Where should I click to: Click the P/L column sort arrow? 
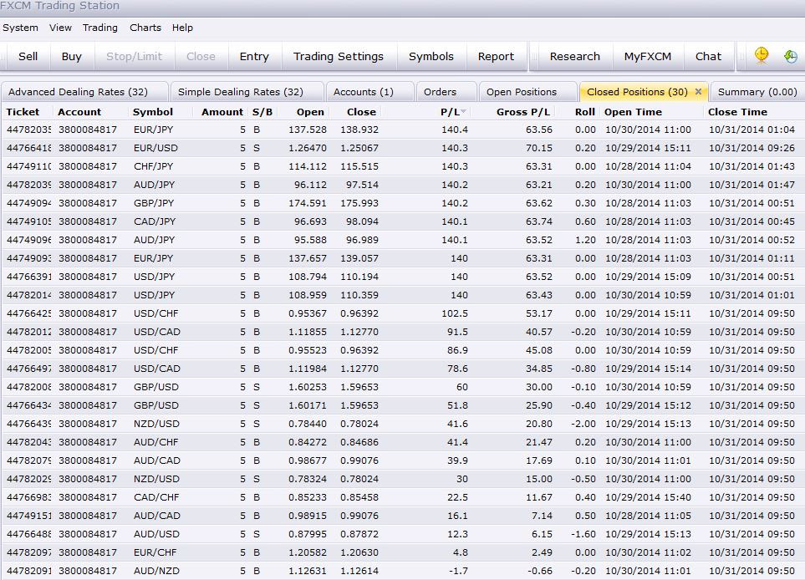(x=464, y=112)
